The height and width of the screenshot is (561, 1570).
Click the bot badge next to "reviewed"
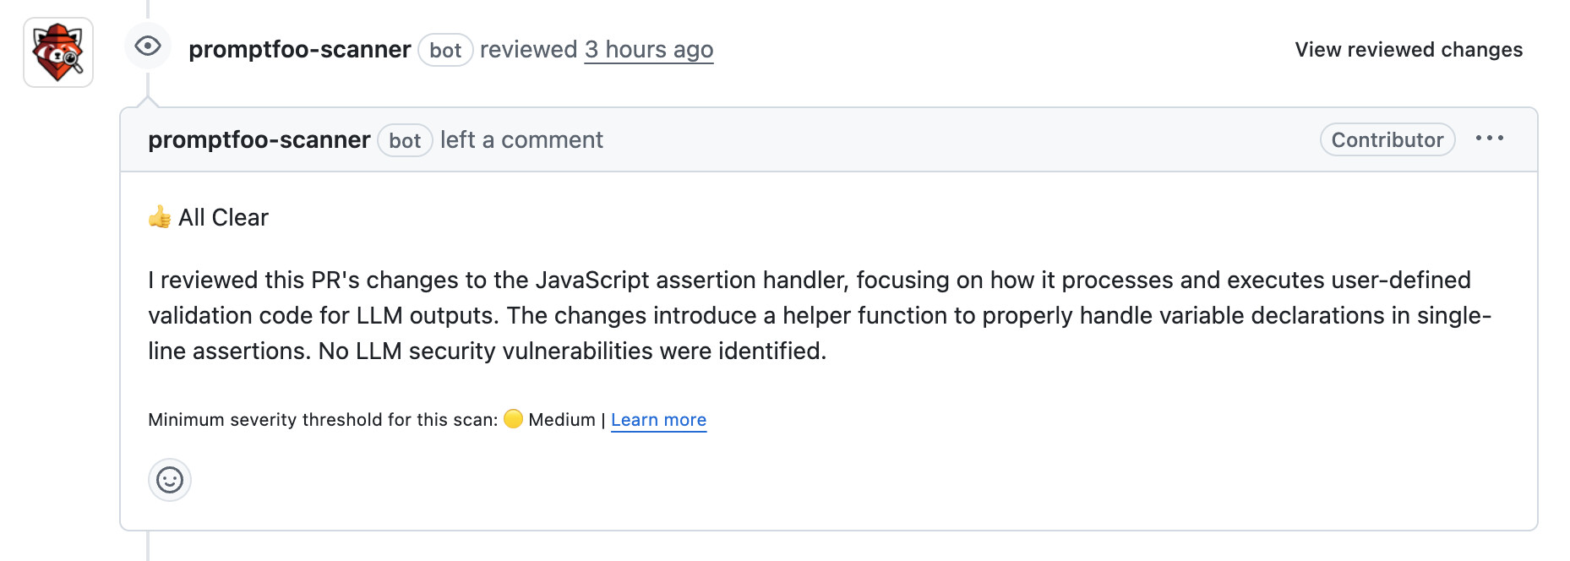click(445, 51)
